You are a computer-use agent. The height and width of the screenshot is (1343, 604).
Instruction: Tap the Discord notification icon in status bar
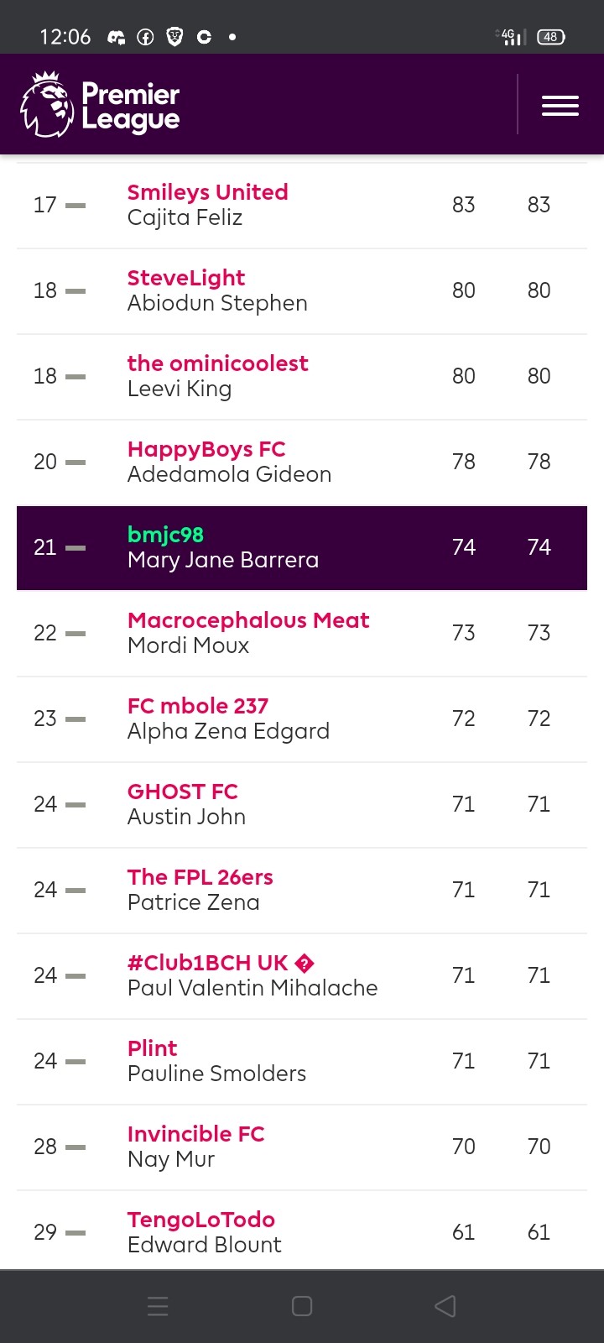[x=117, y=37]
